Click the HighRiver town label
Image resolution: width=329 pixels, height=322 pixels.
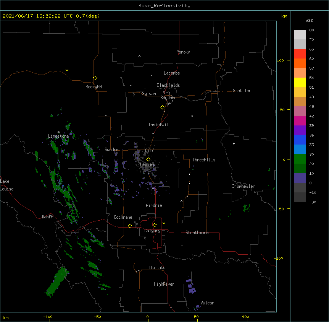164,284
